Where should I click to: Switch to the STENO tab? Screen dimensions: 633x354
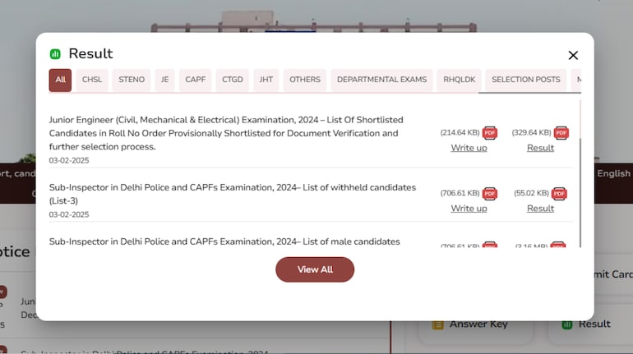pos(132,80)
